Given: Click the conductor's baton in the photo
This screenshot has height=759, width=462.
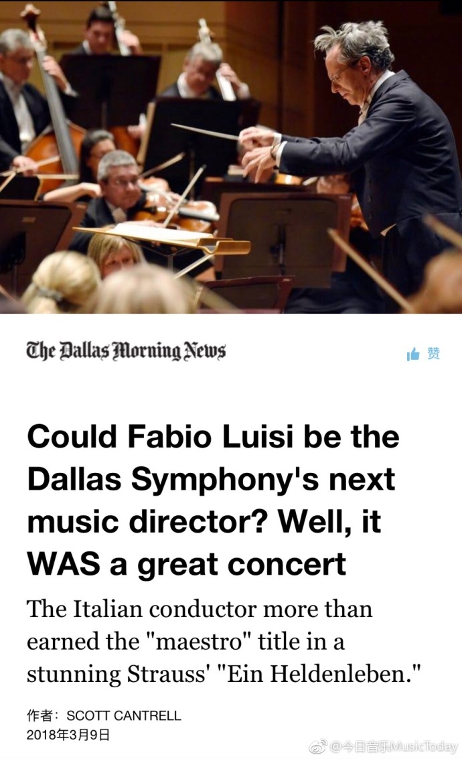Looking at the screenshot, I should [x=207, y=132].
